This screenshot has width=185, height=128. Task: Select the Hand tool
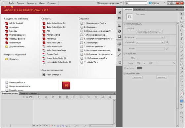181,81
